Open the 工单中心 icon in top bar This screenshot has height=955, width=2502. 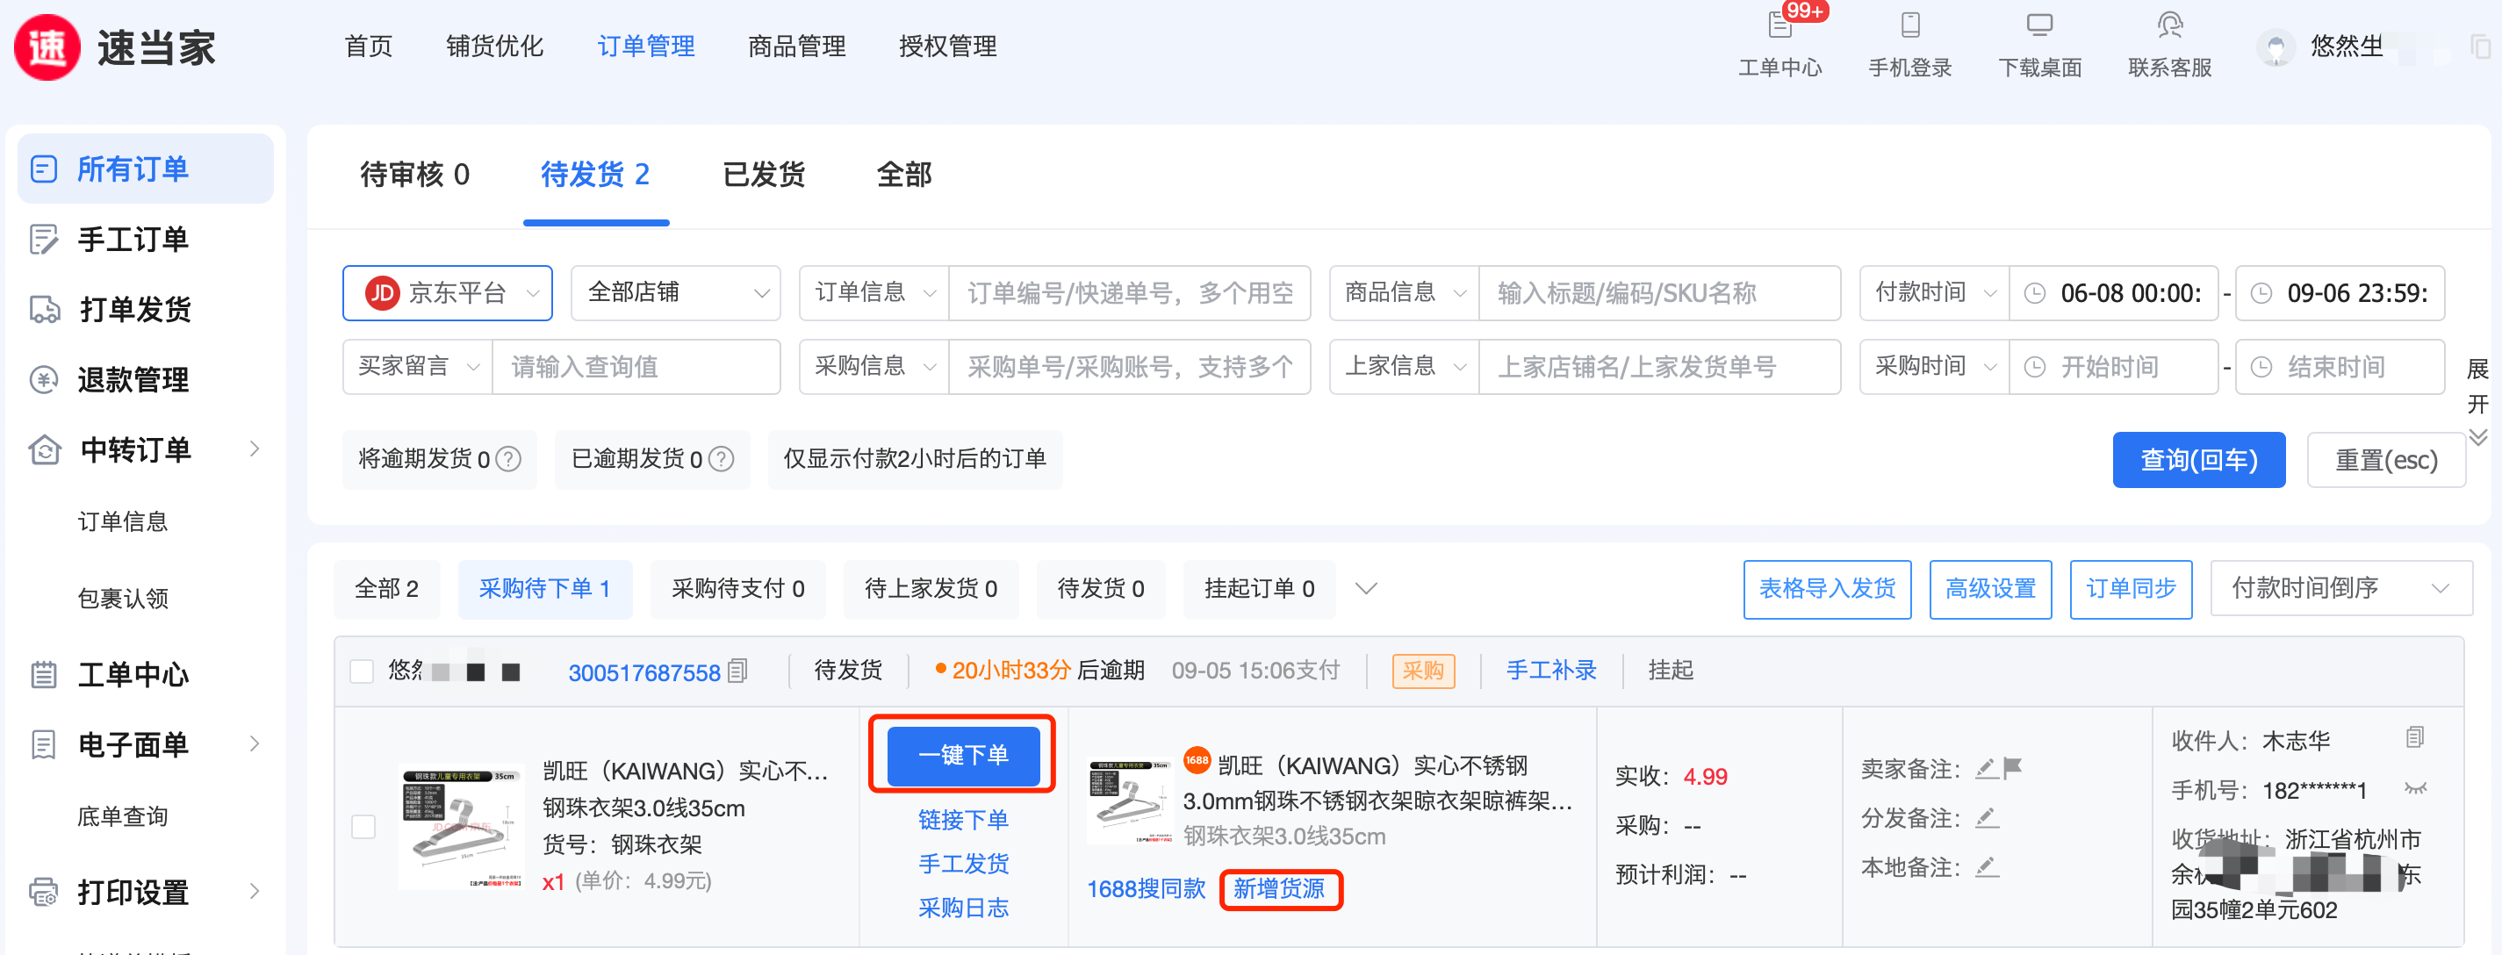coord(1779,25)
